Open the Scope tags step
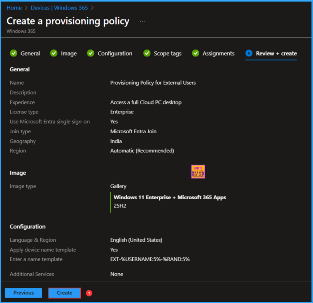This screenshot has height=303, width=313. pyautogui.click(x=167, y=53)
